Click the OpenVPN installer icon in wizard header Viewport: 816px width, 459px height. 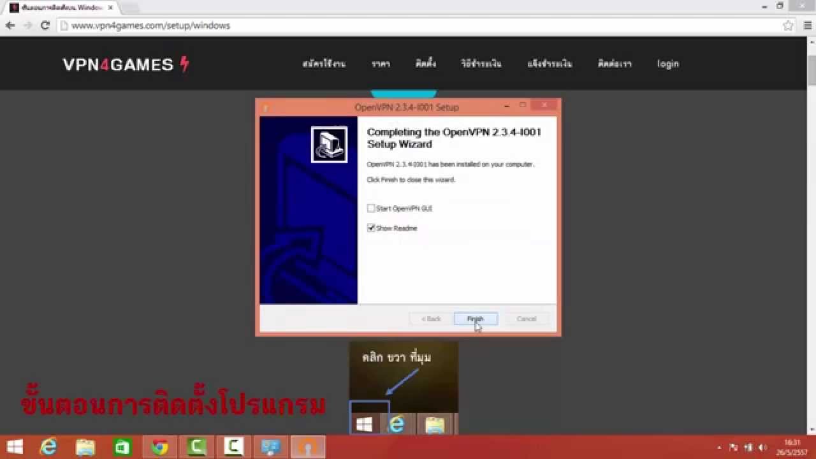pos(329,145)
